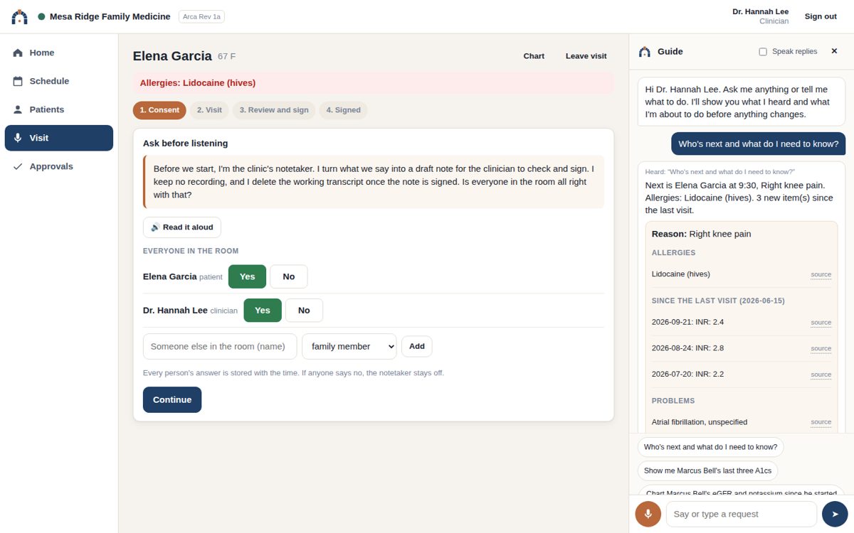Focus the Say or type a request box
The height and width of the screenshot is (533, 854).
[742, 514]
